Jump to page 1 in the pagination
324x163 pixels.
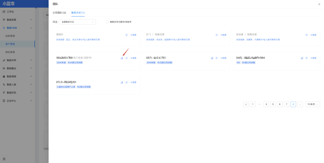coord(253,104)
